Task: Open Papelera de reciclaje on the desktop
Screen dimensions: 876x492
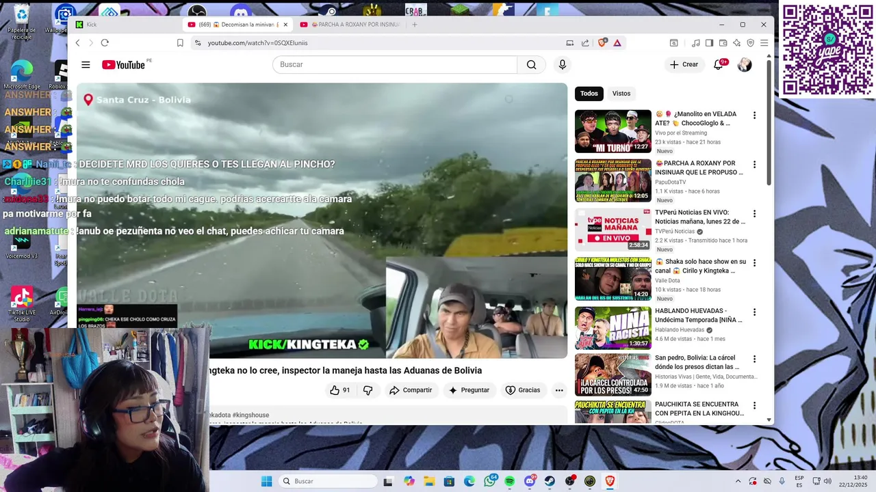Action: tap(21, 20)
